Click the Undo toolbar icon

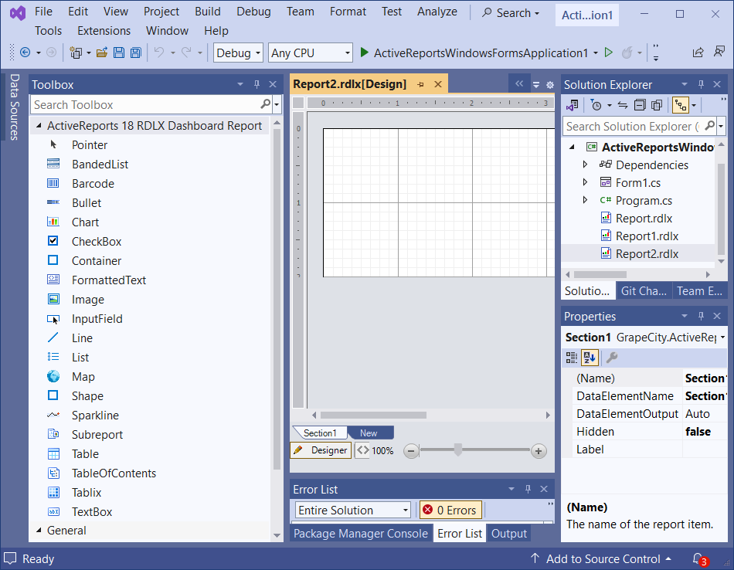tap(159, 53)
